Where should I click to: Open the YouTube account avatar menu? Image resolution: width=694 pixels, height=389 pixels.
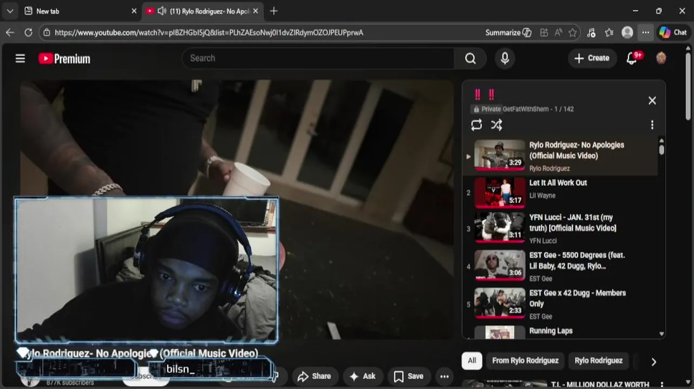click(660, 58)
